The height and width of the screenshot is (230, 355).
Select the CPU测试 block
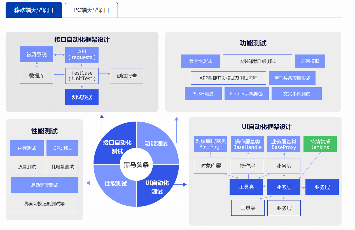pos(62,148)
